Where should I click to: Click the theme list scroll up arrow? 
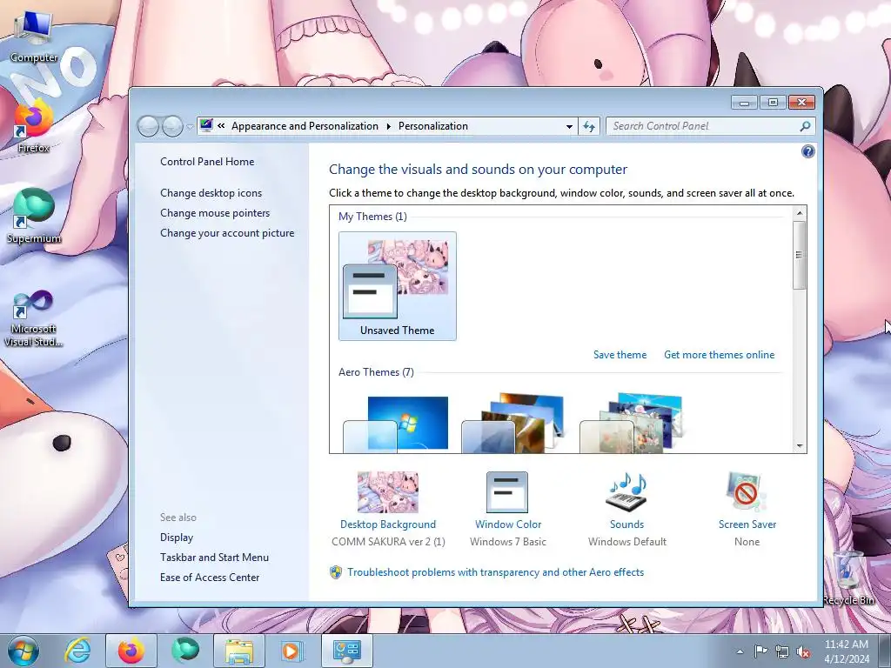click(800, 213)
